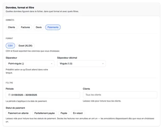
Task: Select the Clients data chip
Action: click(x=12, y=27)
